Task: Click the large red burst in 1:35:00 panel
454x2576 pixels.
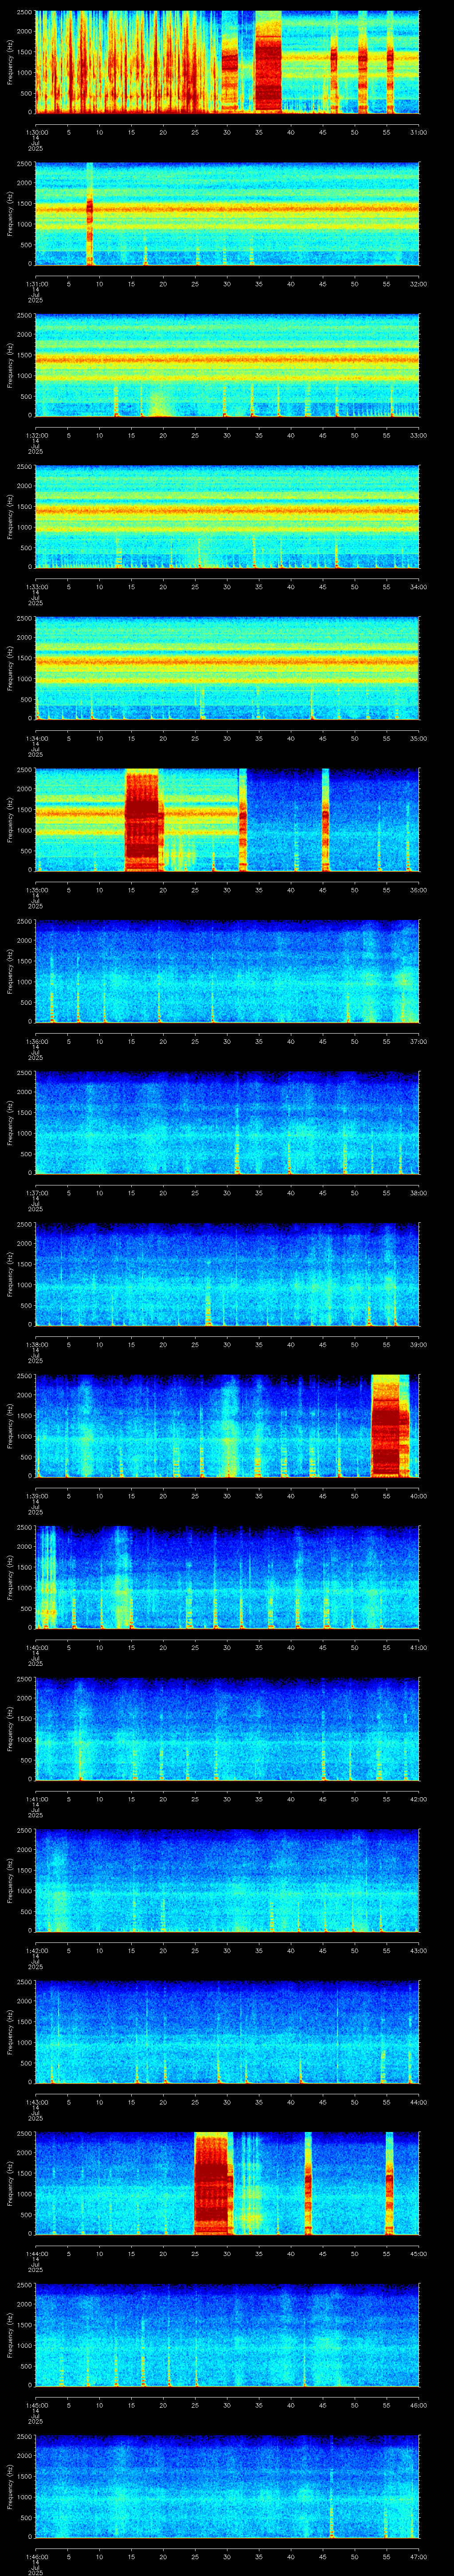Action: tap(143, 820)
